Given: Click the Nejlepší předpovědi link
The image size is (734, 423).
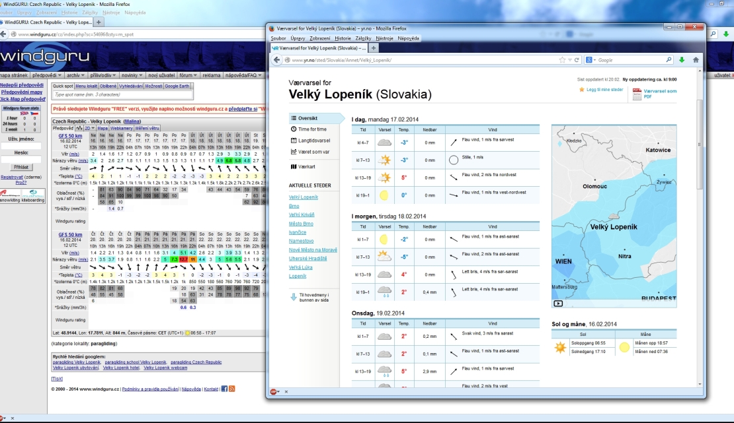Looking at the screenshot, I should (22, 85).
